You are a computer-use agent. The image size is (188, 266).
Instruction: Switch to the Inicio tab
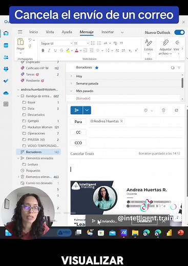pos(33,32)
